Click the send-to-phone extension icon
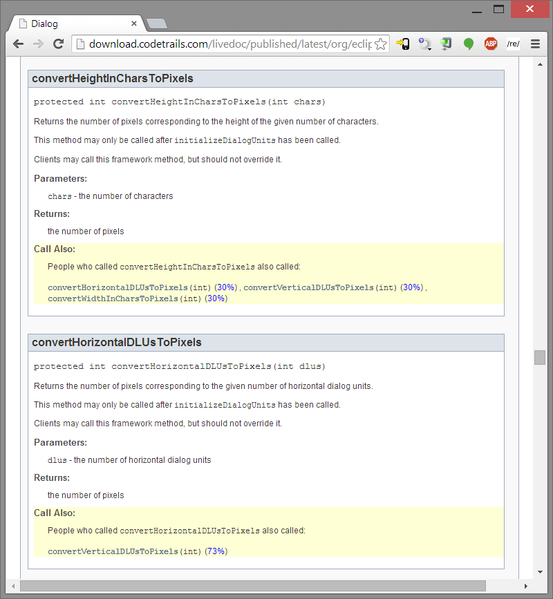Screen dimensions: 553x599 (x=402, y=44)
